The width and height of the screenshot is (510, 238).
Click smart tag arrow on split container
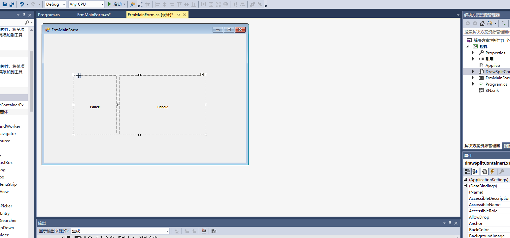click(202, 74)
